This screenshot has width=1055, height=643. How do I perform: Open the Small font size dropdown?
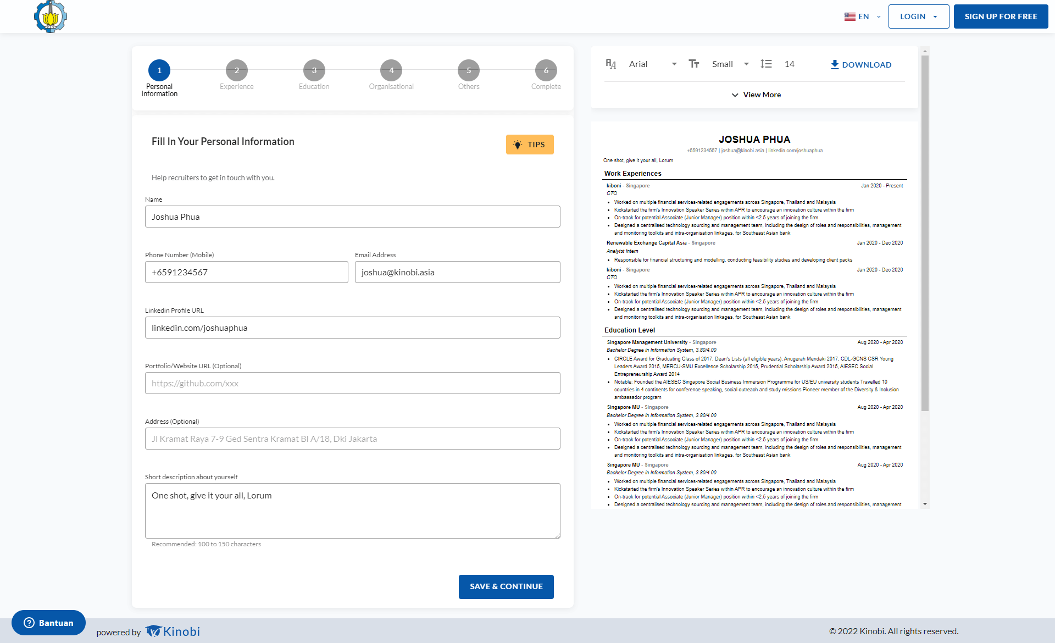(730, 64)
